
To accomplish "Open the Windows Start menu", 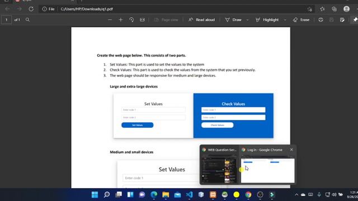I will tap(95, 195).
